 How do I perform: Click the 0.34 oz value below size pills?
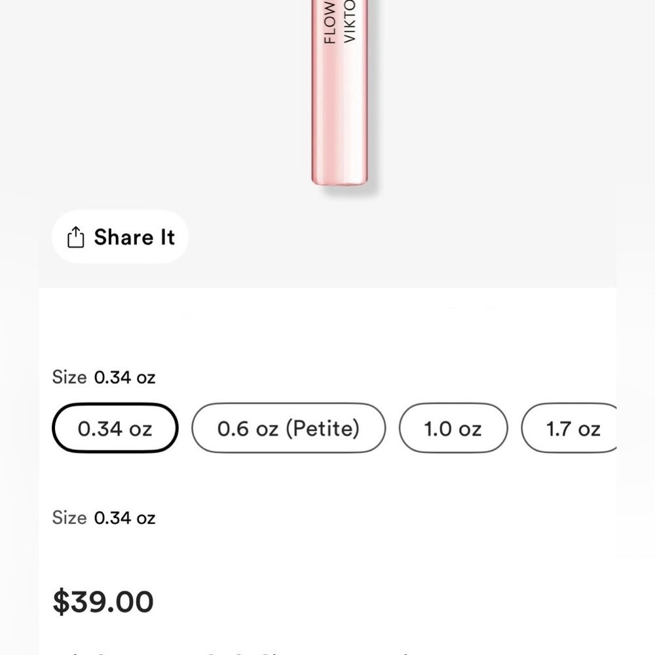[124, 518]
